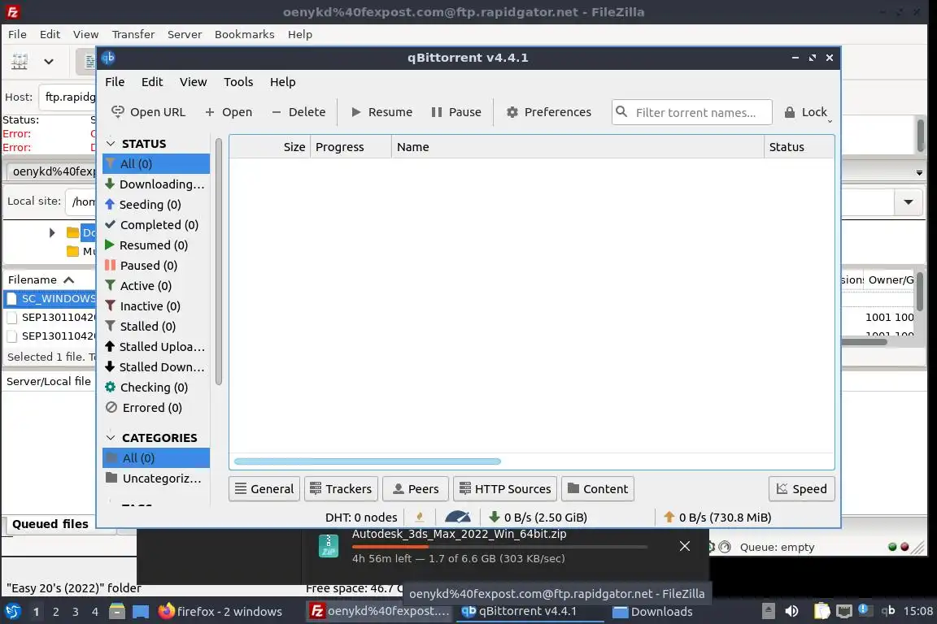Select Inactive (0) filter

tap(156, 305)
